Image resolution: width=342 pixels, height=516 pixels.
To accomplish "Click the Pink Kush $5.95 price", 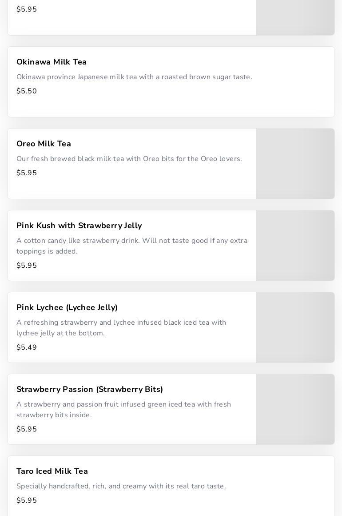I will pyautogui.click(x=27, y=266).
